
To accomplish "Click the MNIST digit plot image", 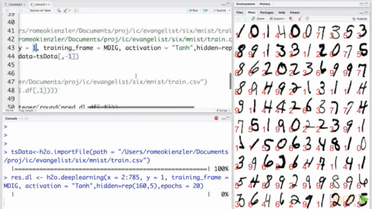I will pyautogui.click(x=302, y=116).
